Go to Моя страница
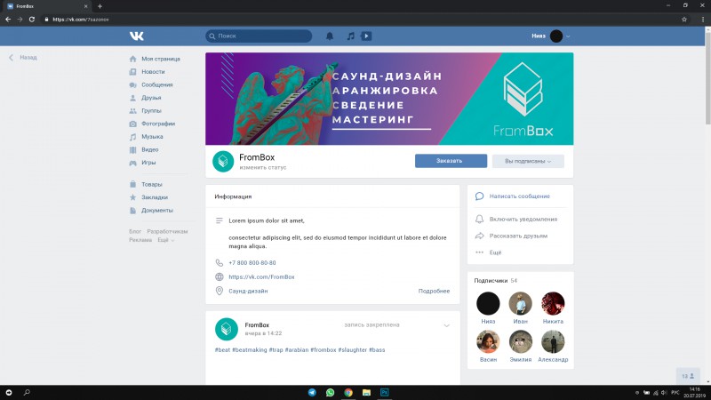 161,59
